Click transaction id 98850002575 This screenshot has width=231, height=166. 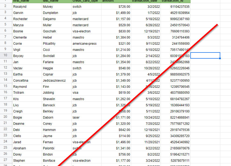point(176,74)
